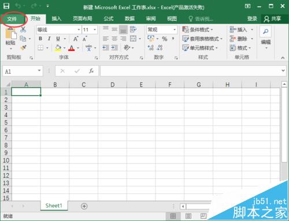Apply percent style
The width and height of the screenshot is (289, 221).
(x=165, y=39)
